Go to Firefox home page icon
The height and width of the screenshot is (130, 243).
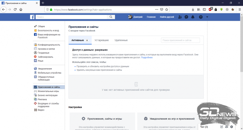click(x=21, y=9)
